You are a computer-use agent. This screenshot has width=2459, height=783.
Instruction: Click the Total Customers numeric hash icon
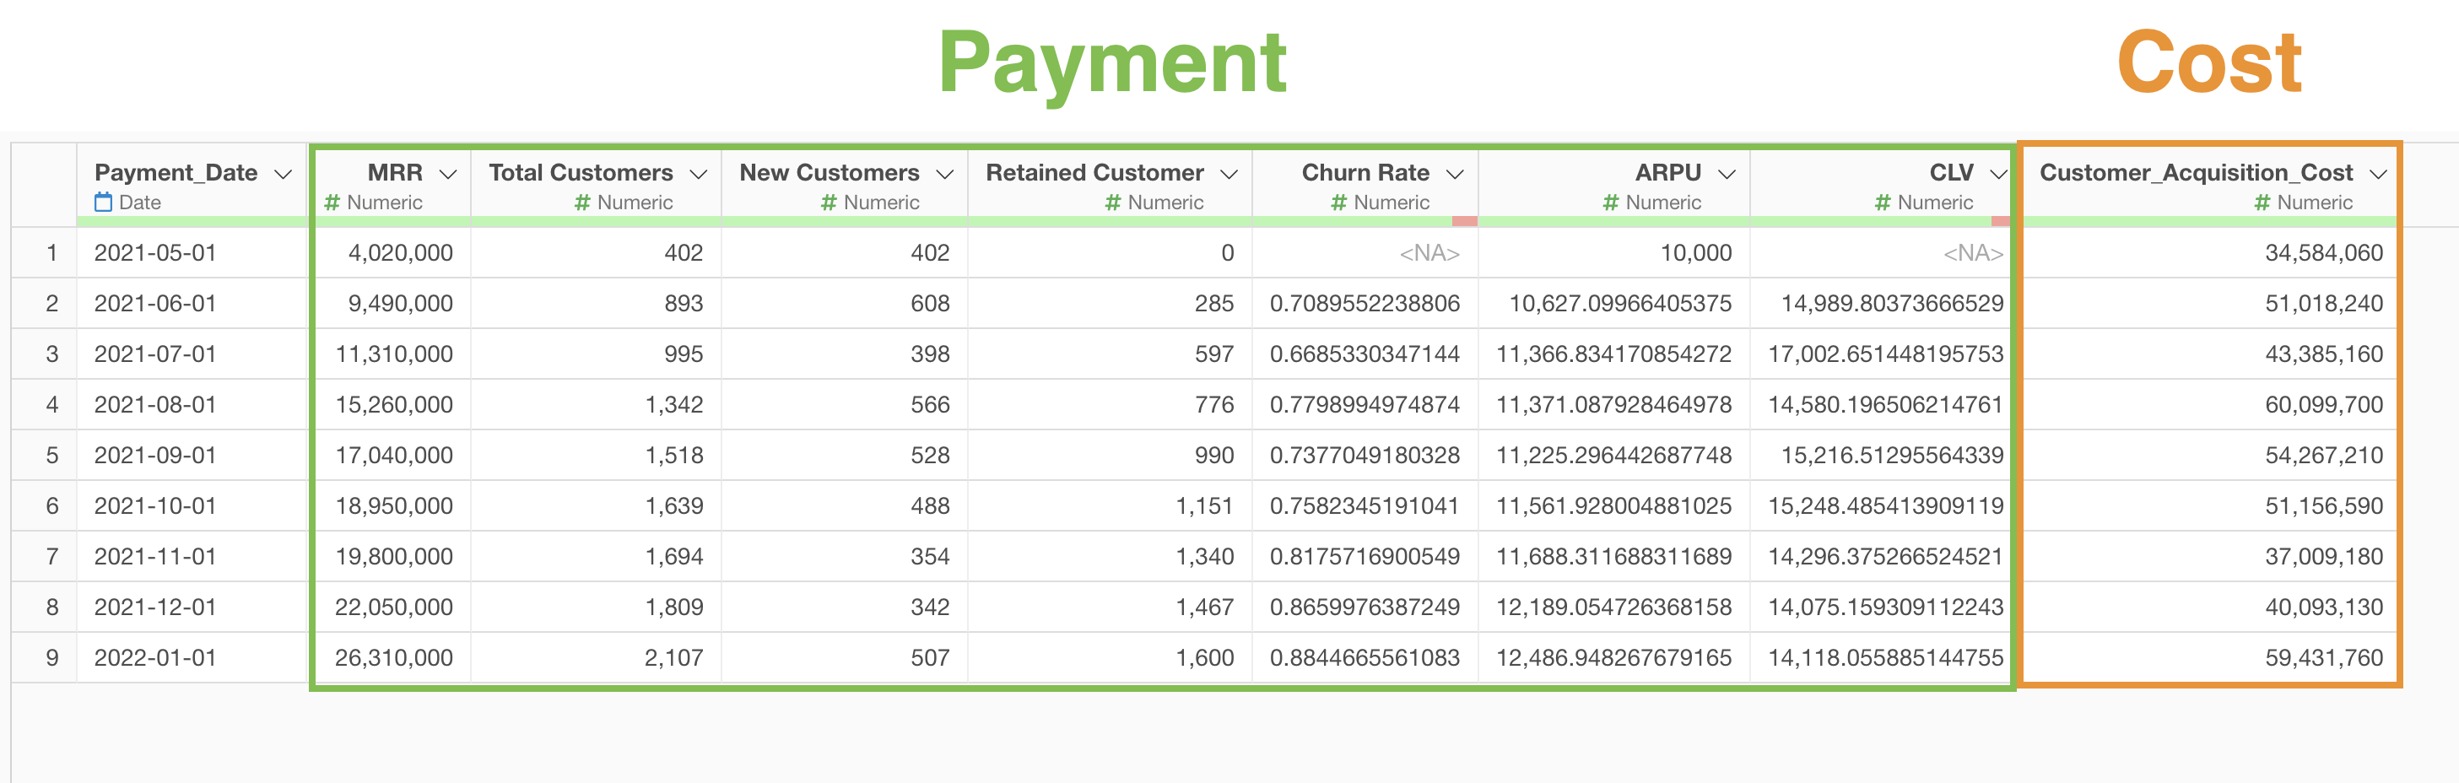click(x=582, y=202)
